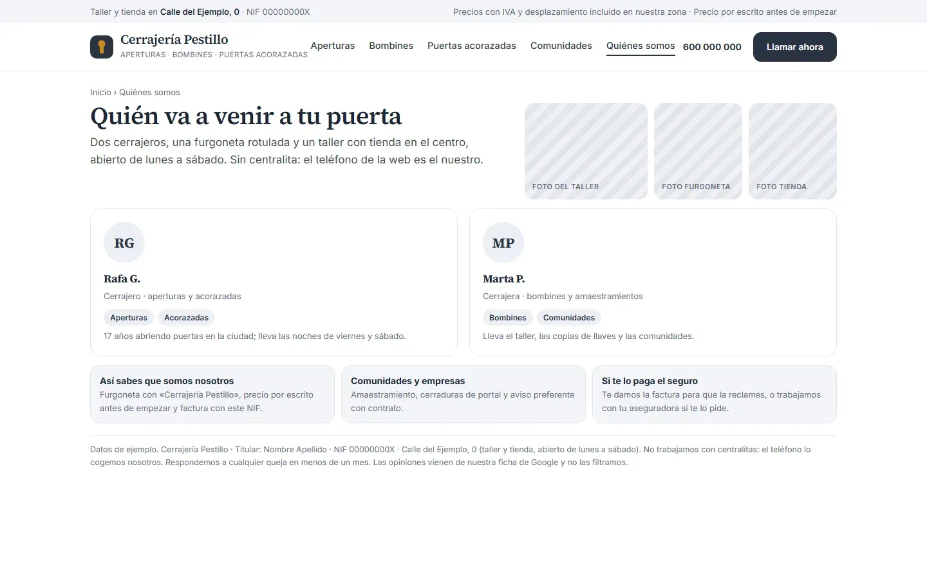Click the footer note starting Datos de ejemplo
Viewport: 927px width, 579px height.
pos(451,456)
